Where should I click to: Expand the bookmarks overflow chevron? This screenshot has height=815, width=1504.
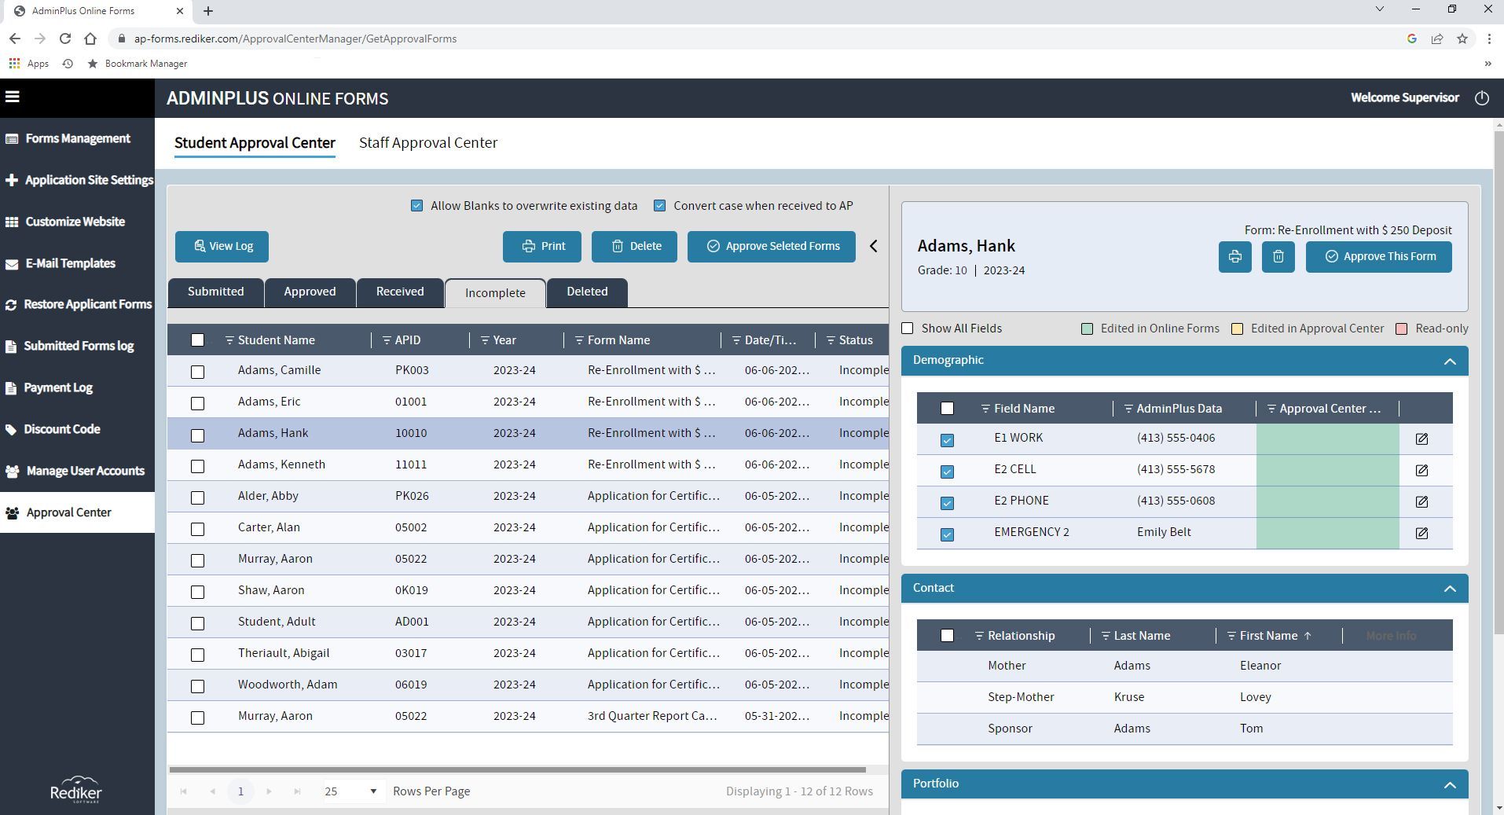click(x=1487, y=64)
